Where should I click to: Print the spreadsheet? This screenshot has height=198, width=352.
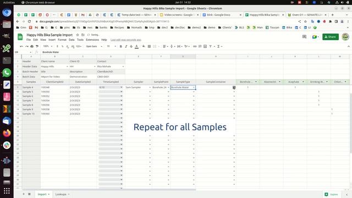(x=32, y=46)
